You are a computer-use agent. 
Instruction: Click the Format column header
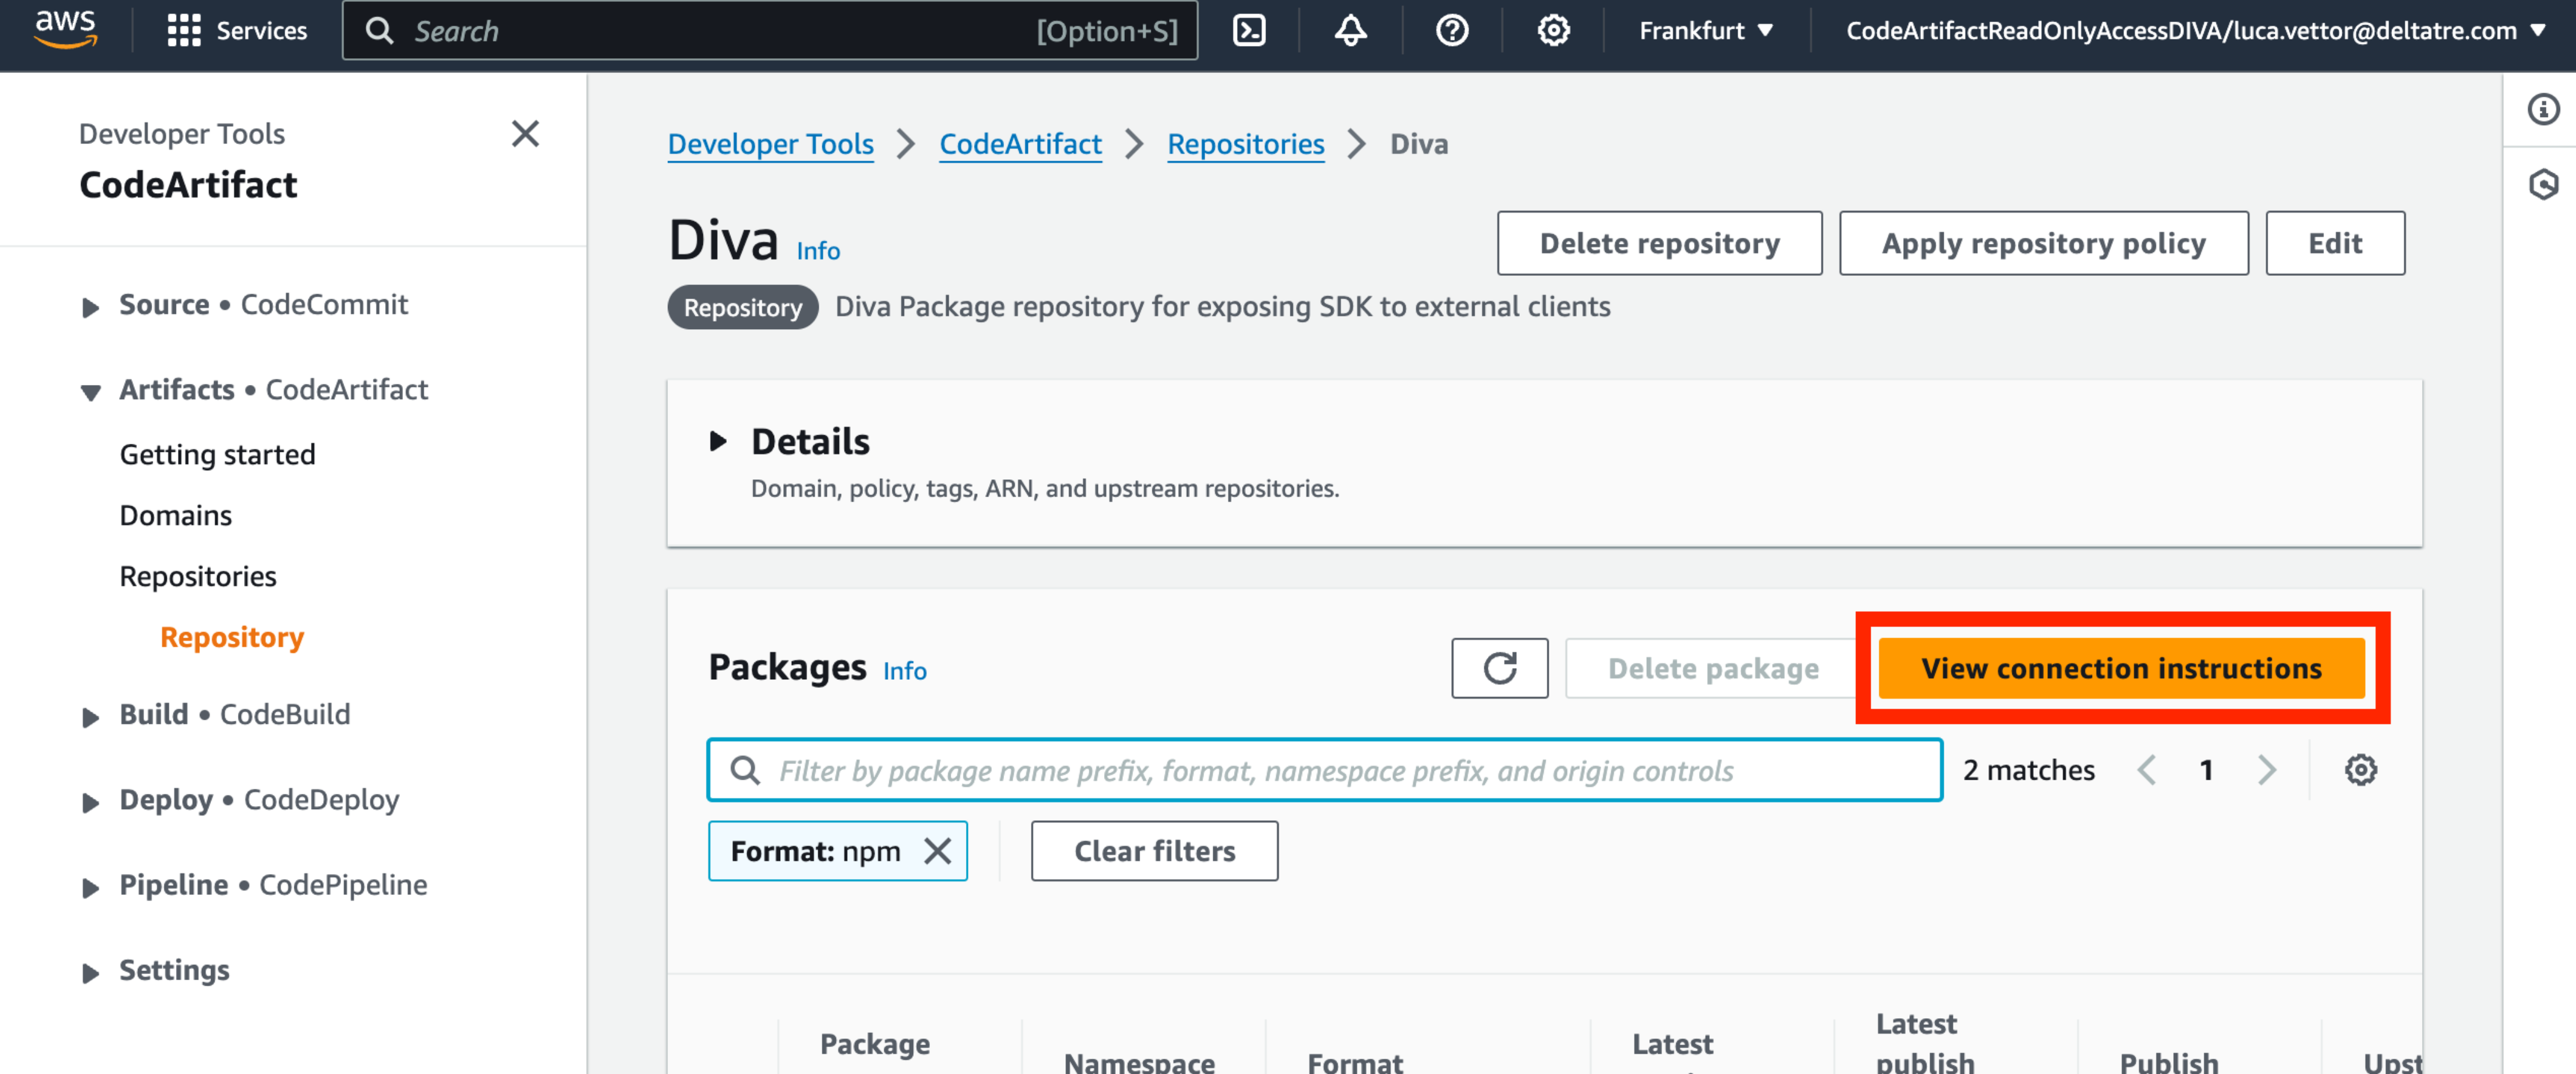tap(1354, 1062)
